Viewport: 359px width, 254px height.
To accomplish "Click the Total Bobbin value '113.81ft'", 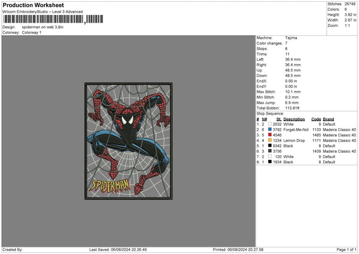I will [293, 108].
